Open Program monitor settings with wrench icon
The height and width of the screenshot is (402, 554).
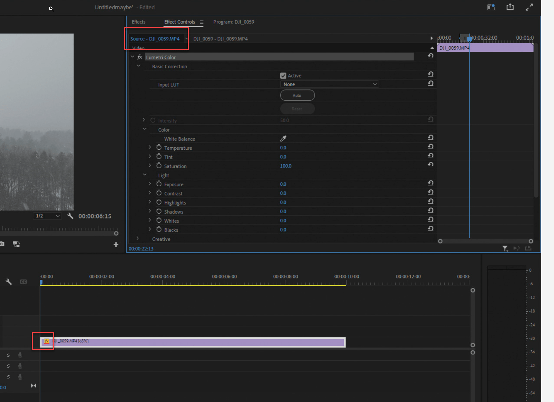(x=70, y=216)
